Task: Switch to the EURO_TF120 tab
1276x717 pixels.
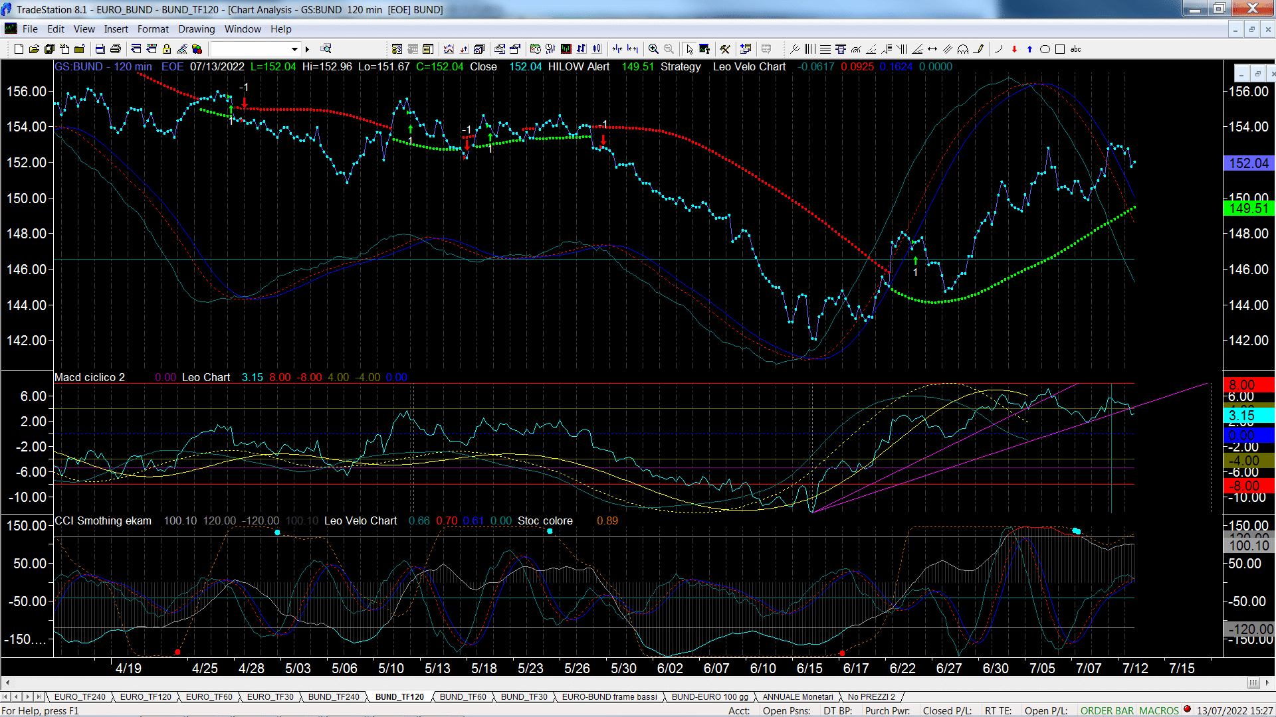Action: tap(146, 696)
